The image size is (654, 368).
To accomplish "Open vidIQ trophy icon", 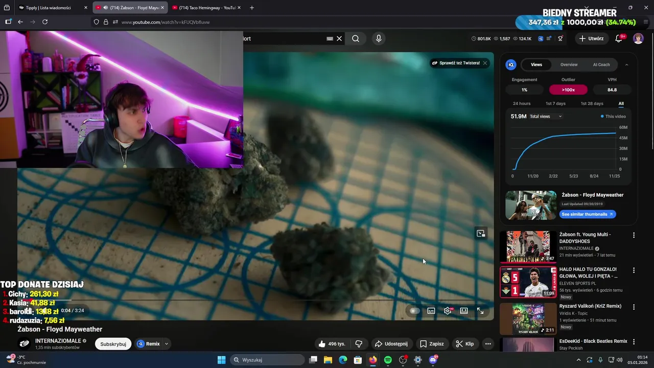I will [x=560, y=38].
